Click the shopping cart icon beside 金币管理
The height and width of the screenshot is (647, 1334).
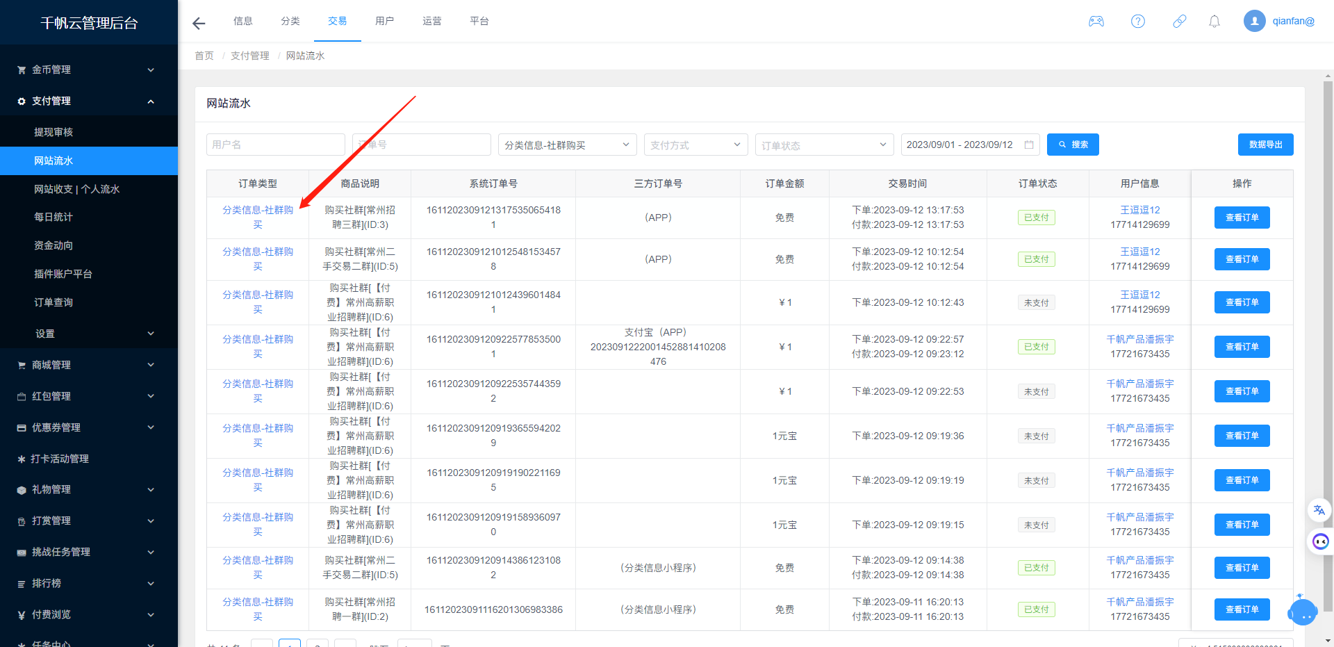(x=22, y=69)
